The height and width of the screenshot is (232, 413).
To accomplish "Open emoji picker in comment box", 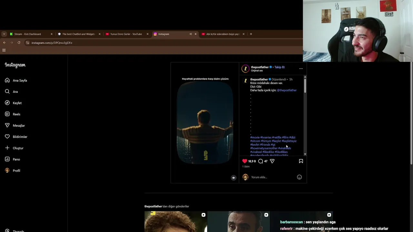I will [x=299, y=177].
